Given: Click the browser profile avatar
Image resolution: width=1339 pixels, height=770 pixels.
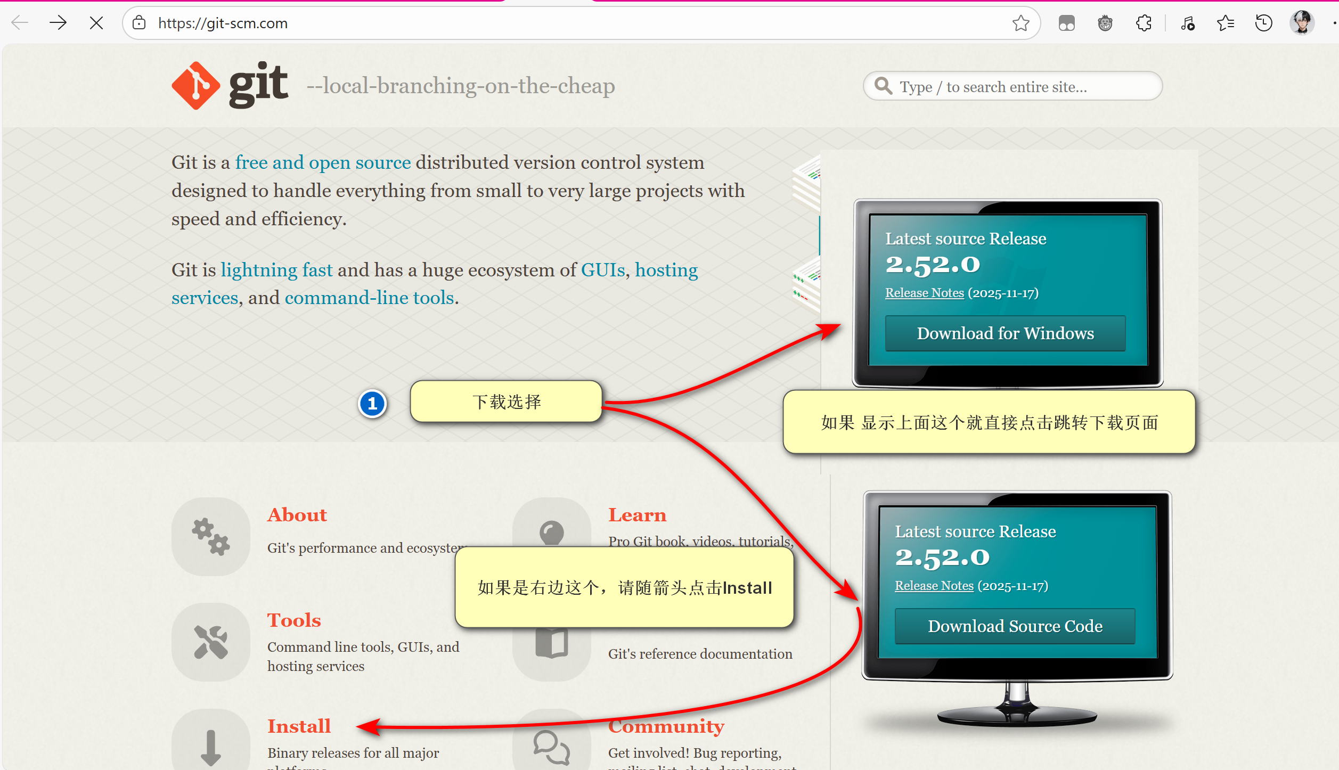Looking at the screenshot, I should click(1302, 23).
